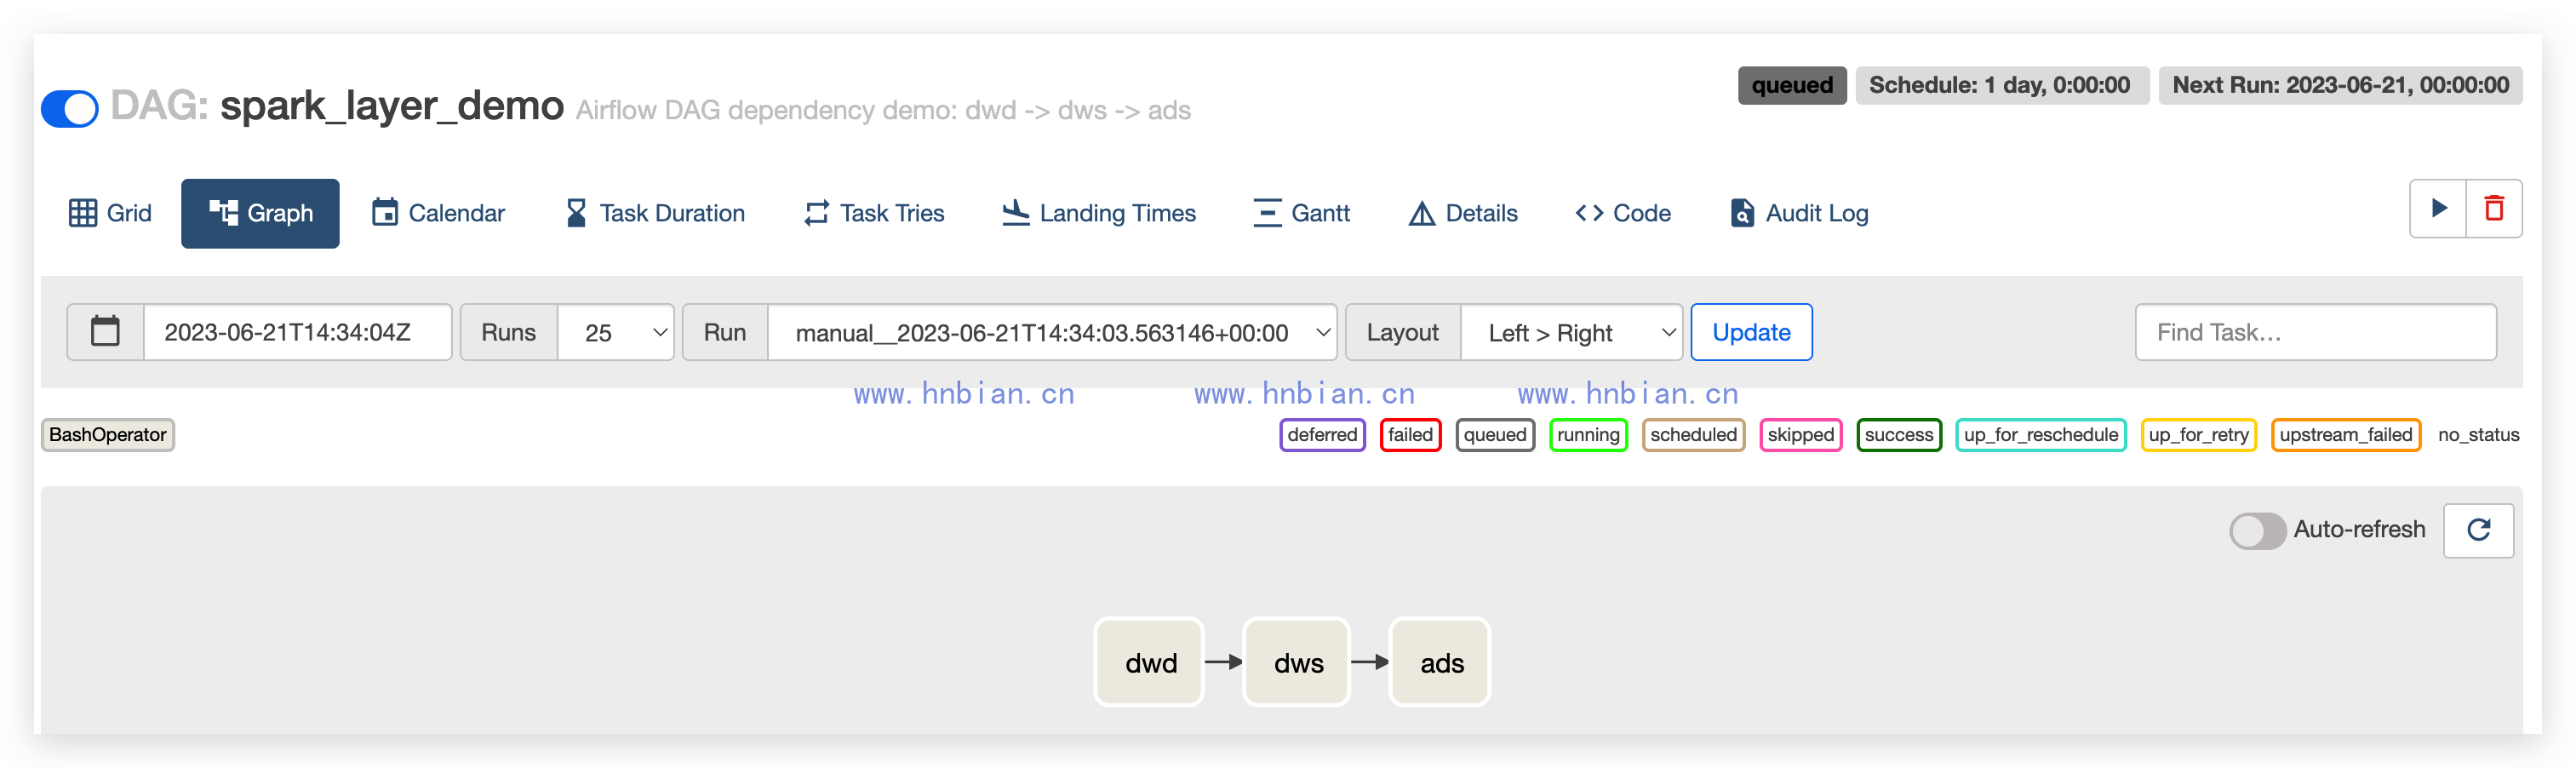
Task: Select the upstream_failed status legend
Action: coord(2345,435)
